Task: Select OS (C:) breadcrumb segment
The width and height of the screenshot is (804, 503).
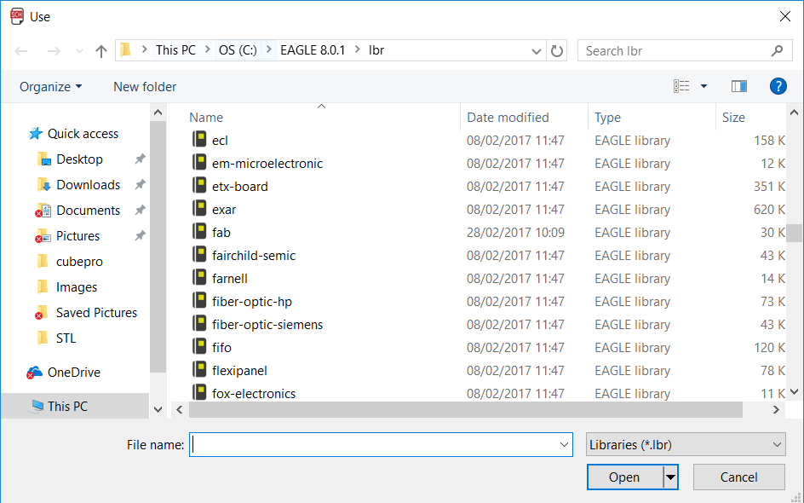Action: (238, 50)
